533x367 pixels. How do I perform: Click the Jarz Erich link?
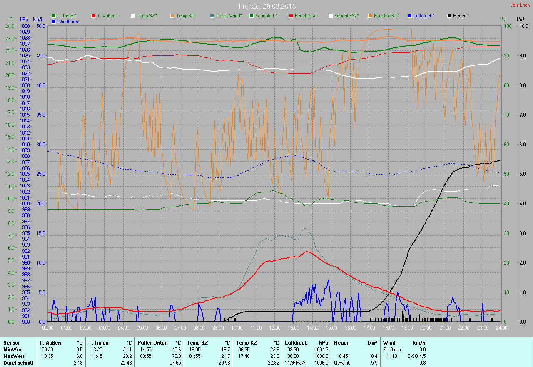[520, 5]
